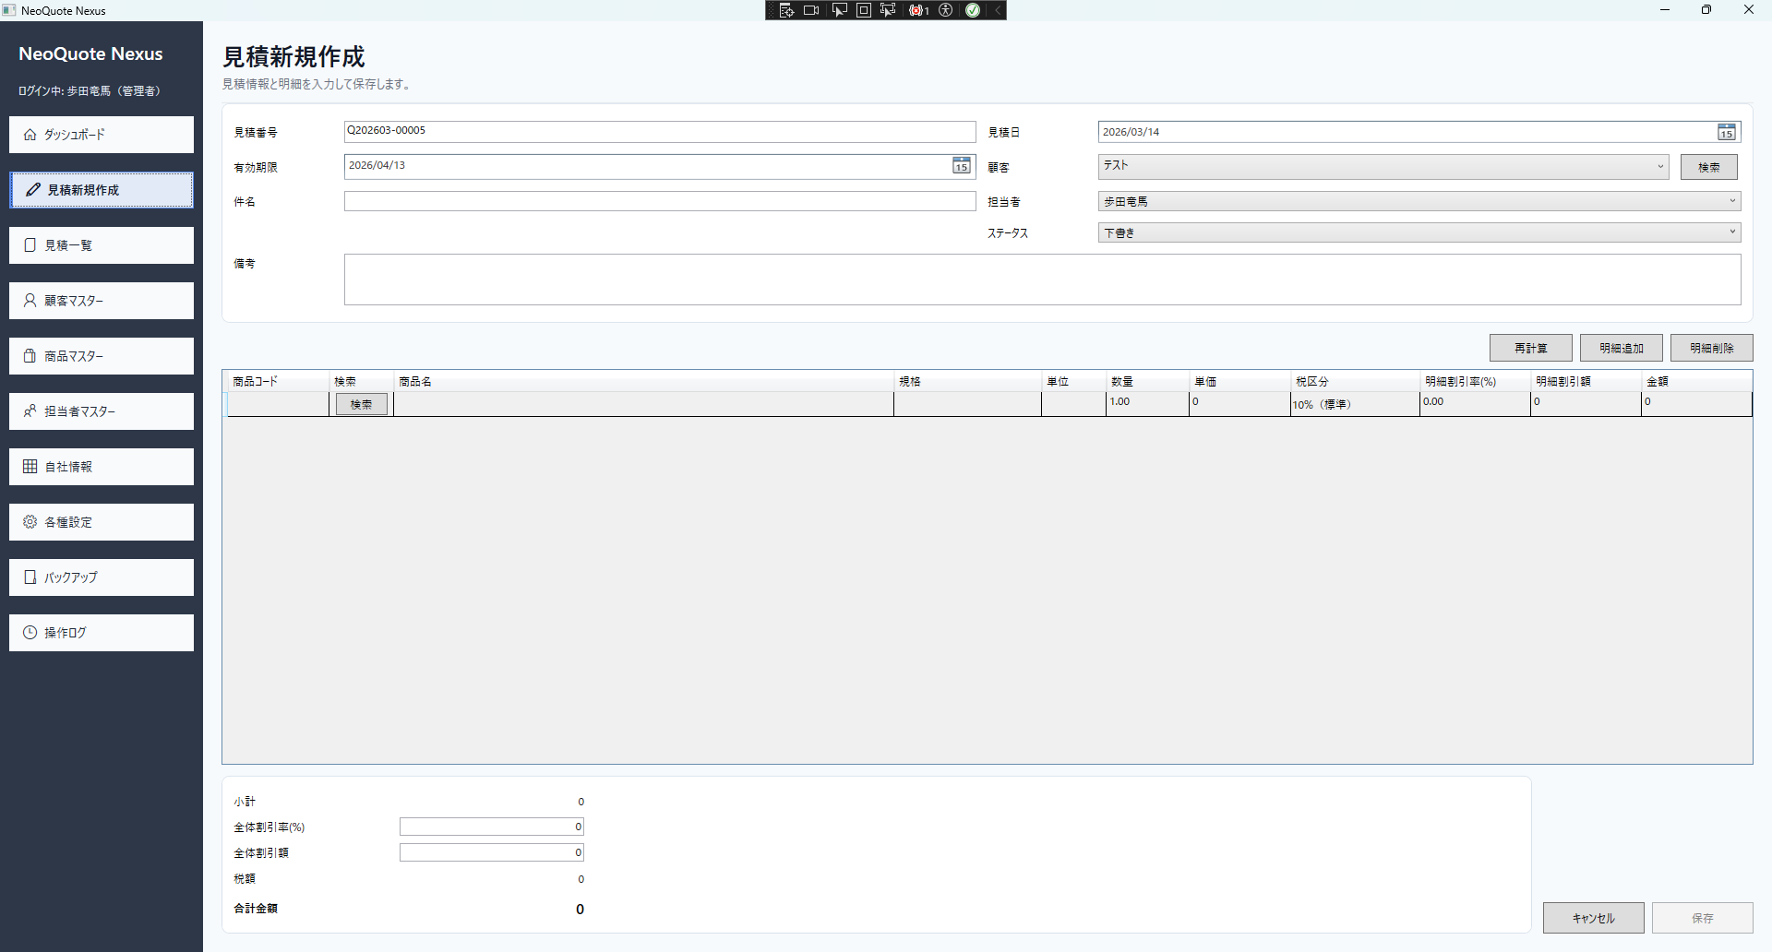Open 各種設定 from sidebar

102,522
